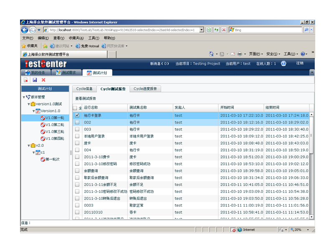The width and height of the screenshot is (334, 250).
Task: Collapse the version1.0测试 tree node
Action: coord(28,104)
